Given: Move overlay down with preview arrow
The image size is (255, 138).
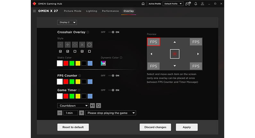Looking at the screenshot, I should (175, 66).
